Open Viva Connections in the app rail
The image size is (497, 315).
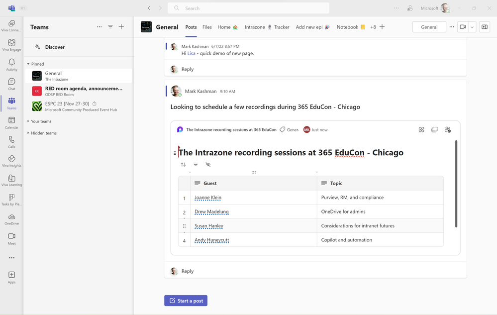(11, 26)
